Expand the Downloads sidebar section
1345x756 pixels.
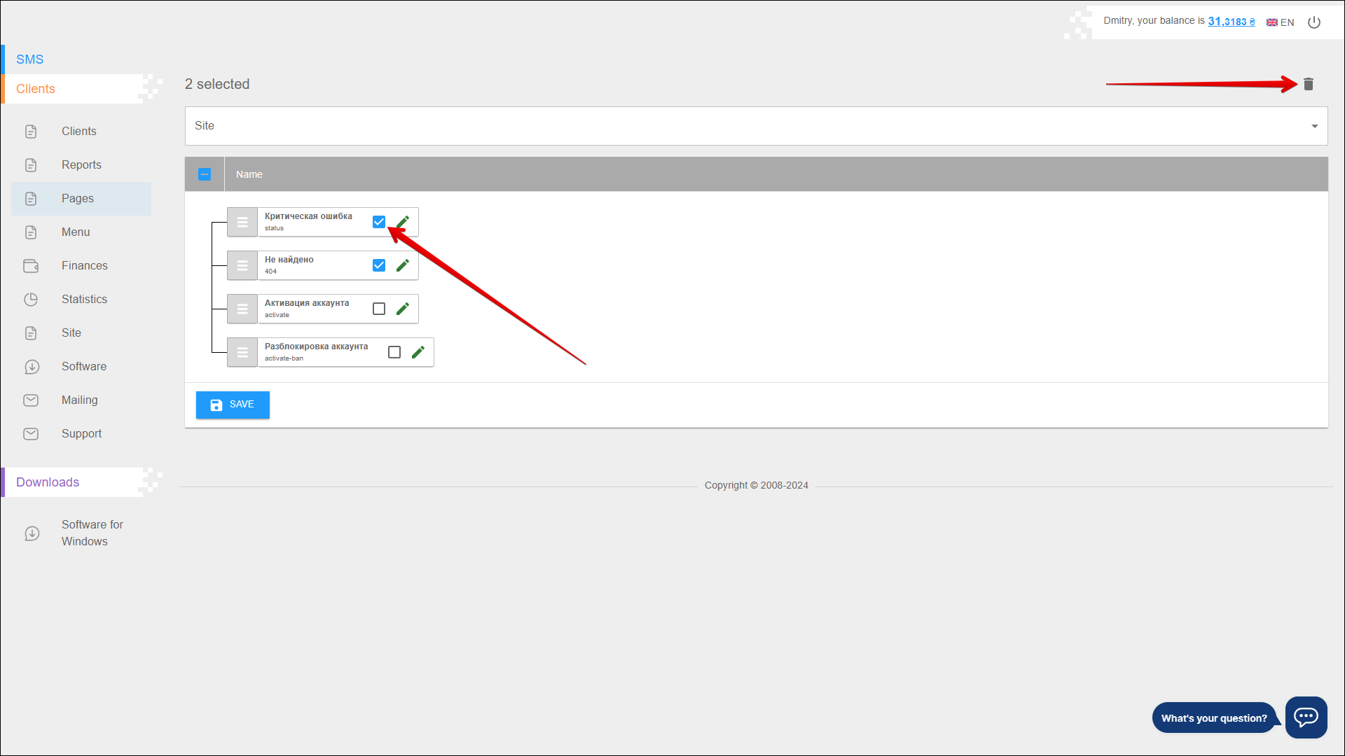pos(48,482)
